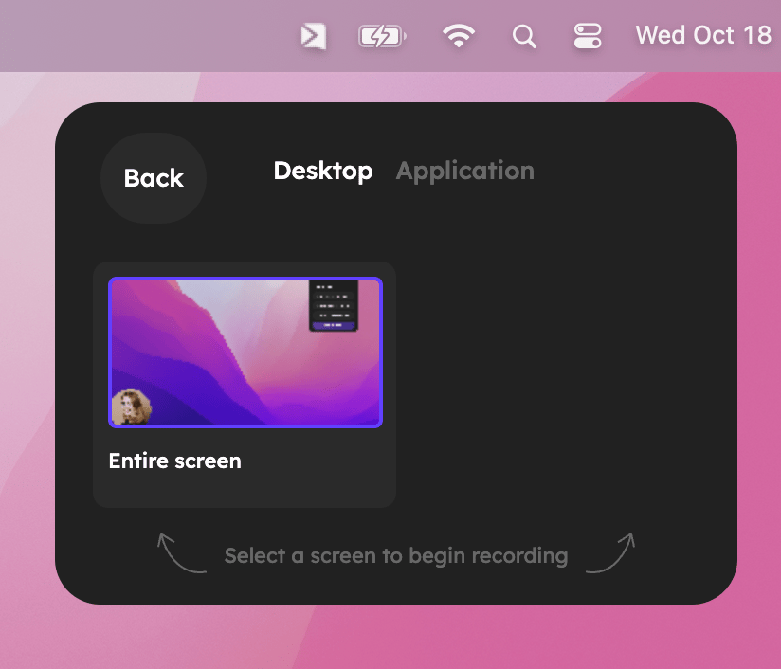Open the Wi-Fi menu
The width and height of the screenshot is (781, 669).
(x=459, y=36)
